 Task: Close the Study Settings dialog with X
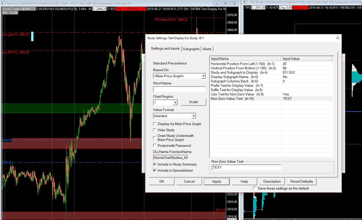point(337,38)
